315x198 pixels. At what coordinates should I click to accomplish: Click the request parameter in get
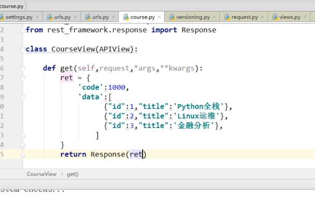point(114,68)
